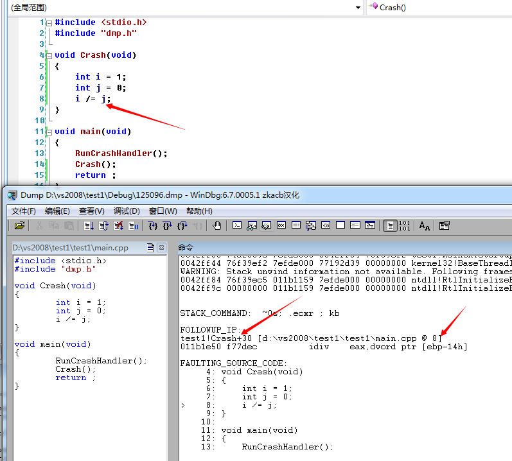Click the Stop Debugging icon with red X

click(119, 225)
